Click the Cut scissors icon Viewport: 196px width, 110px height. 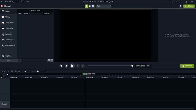(x=9, y=71)
